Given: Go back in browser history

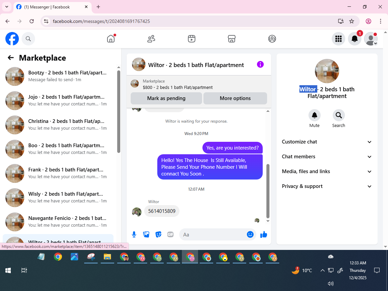Looking at the screenshot, I should point(7,21).
